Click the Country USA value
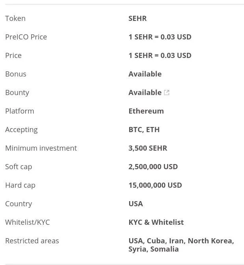This screenshot has height=265, width=244. point(136,203)
